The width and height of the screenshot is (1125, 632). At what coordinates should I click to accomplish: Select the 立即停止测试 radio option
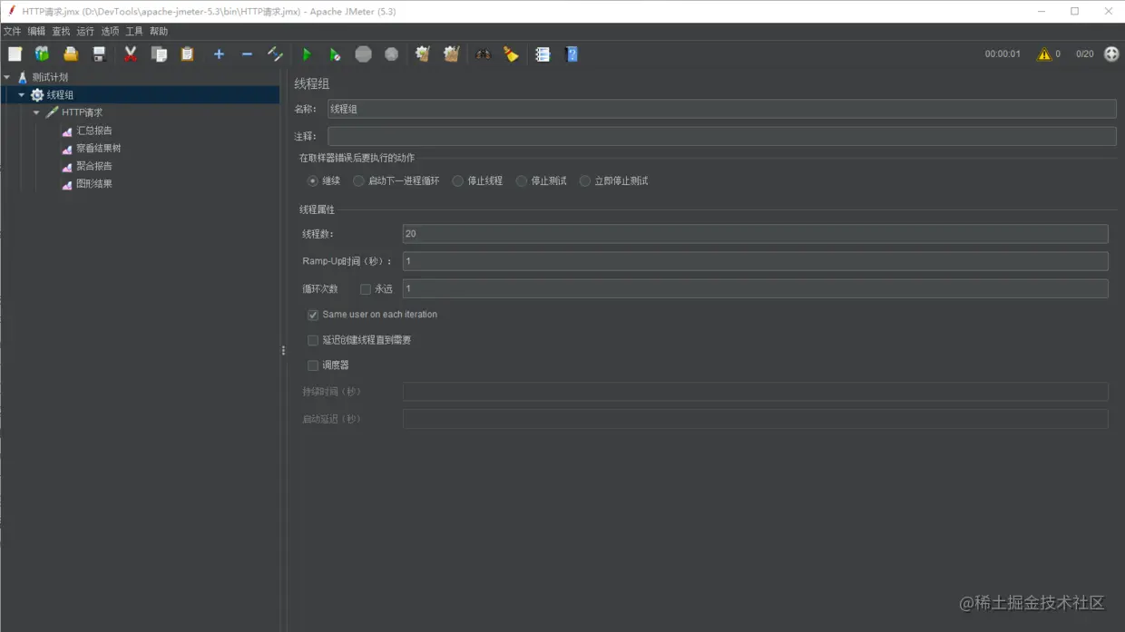[x=584, y=181]
